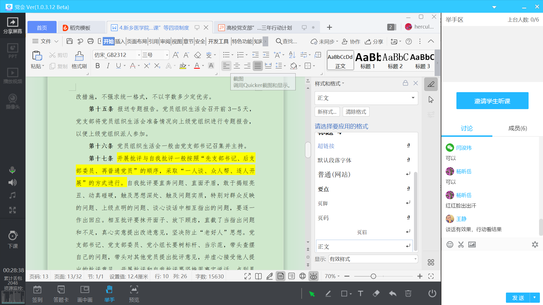
Task: Click the Paste clipboard icon
Action: click(37, 56)
